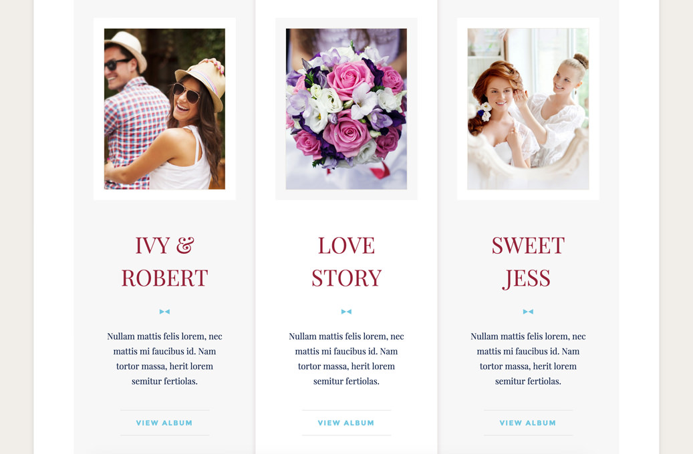Click the Love Story album title

click(x=346, y=262)
